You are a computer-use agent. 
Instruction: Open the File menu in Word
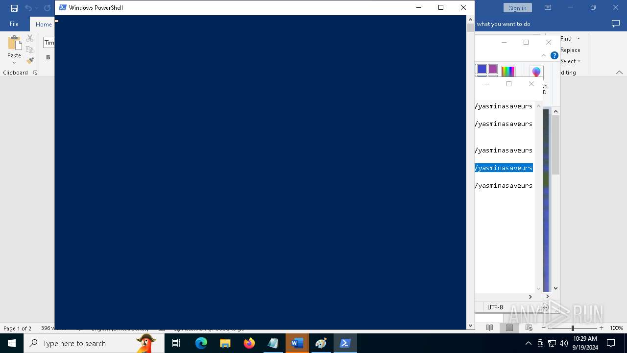pos(14,24)
